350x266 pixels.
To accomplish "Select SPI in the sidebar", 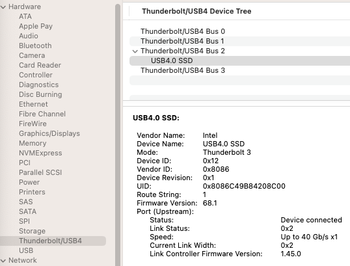I will point(24,221).
